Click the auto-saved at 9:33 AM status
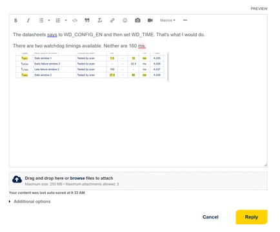280x232 pixels. pos(46,193)
